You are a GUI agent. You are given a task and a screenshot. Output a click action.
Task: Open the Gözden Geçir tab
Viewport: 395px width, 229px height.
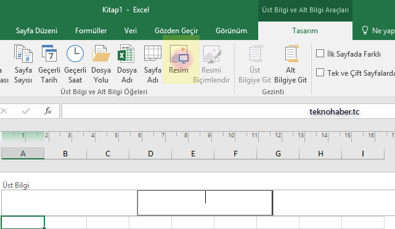pyautogui.click(x=176, y=31)
